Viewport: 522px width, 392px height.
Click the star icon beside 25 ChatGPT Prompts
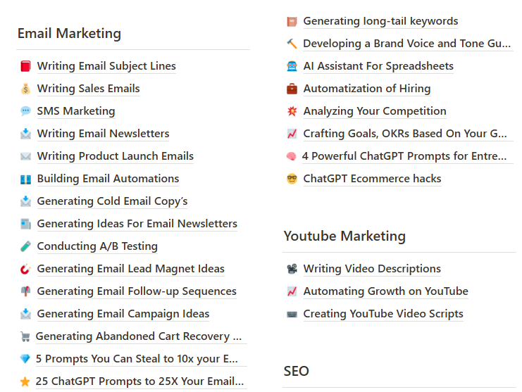[25, 381]
